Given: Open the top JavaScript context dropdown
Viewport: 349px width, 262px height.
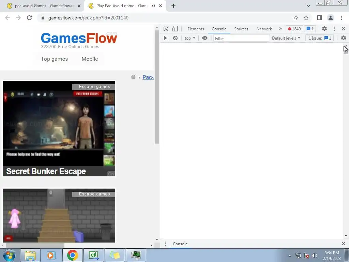Looking at the screenshot, I should pos(190,38).
